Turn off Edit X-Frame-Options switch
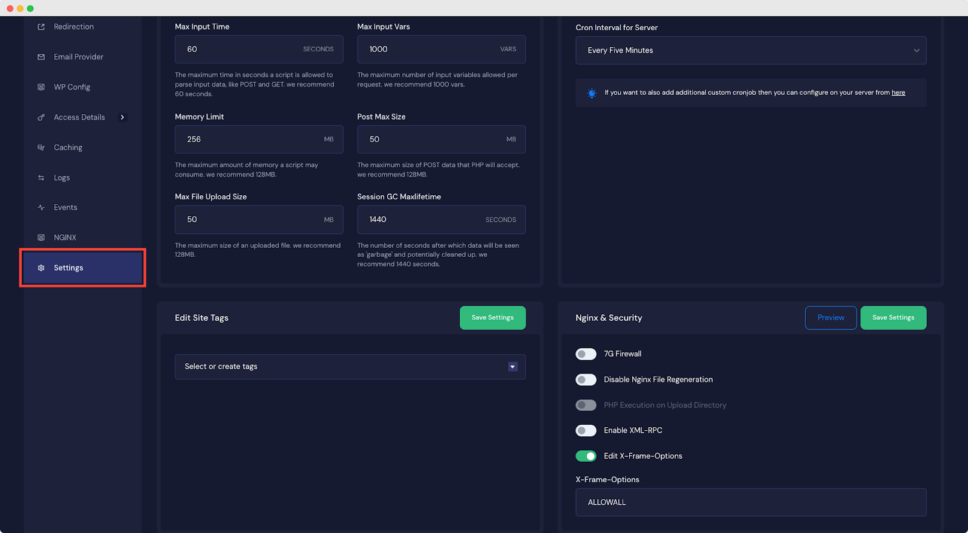Screen dimensions: 968x533 coord(586,456)
